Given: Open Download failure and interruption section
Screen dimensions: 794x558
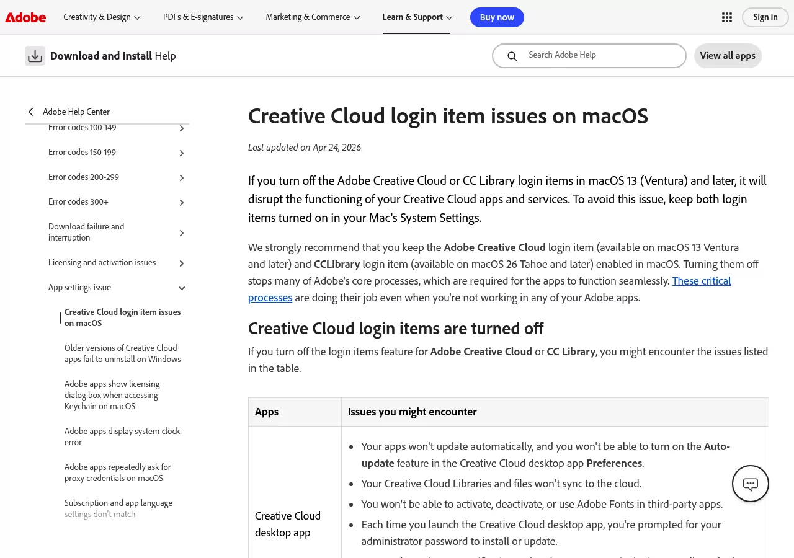Looking at the screenshot, I should pyautogui.click(x=86, y=232).
